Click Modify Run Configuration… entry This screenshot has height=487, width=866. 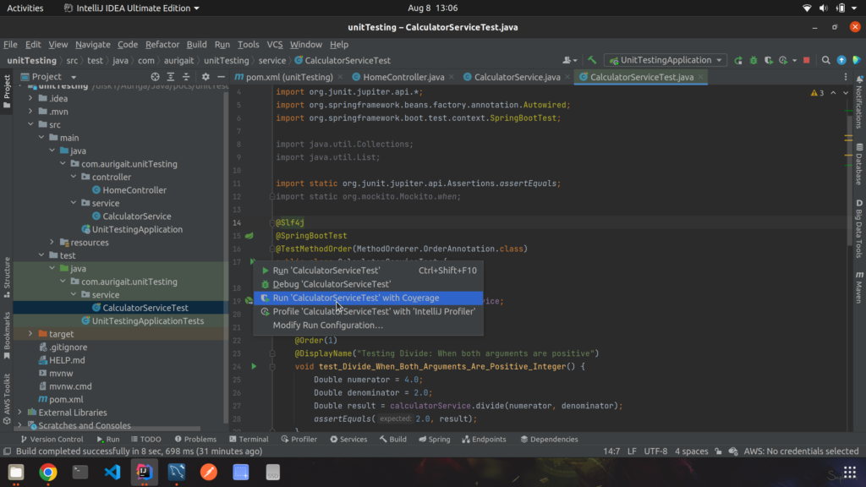(369, 326)
